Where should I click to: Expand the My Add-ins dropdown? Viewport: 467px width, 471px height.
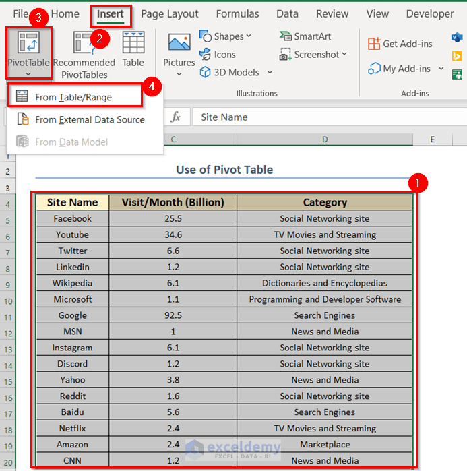tap(441, 69)
